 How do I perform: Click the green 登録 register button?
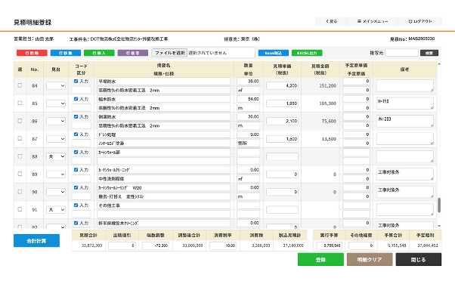pyautogui.click(x=320, y=259)
